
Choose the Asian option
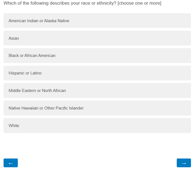point(97,38)
